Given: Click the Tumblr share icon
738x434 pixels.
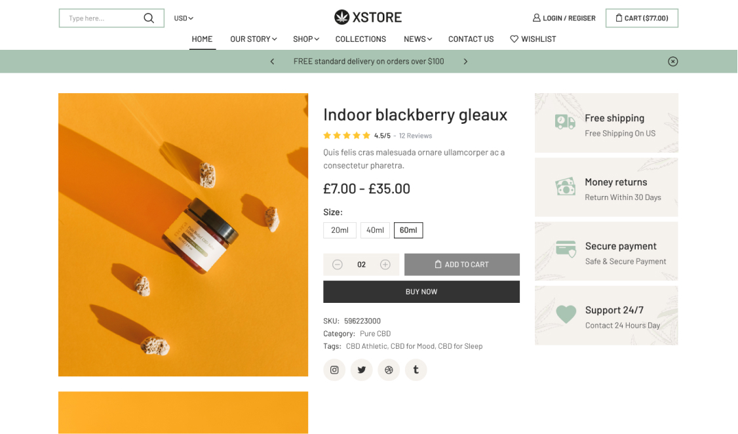Looking at the screenshot, I should [416, 370].
